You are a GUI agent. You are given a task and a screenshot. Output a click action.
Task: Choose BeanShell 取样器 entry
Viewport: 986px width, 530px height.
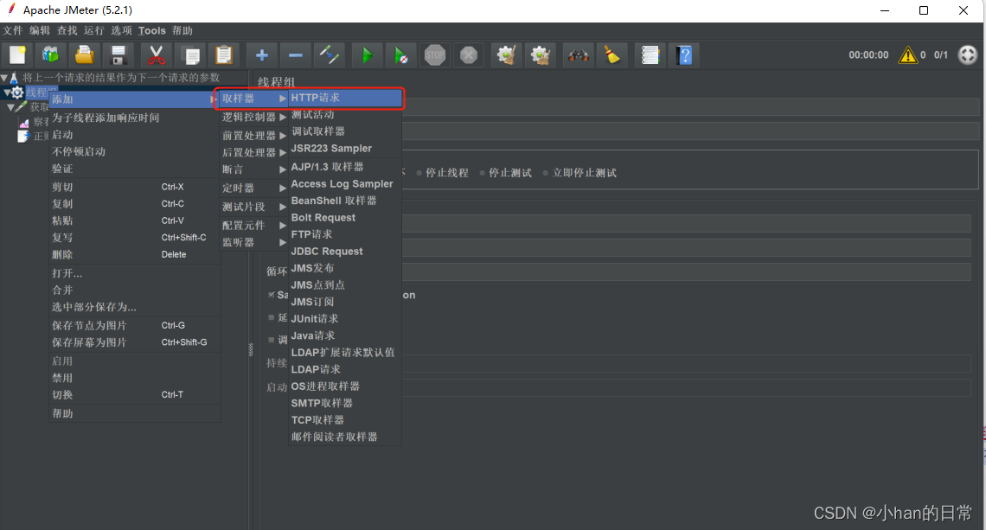coord(345,201)
